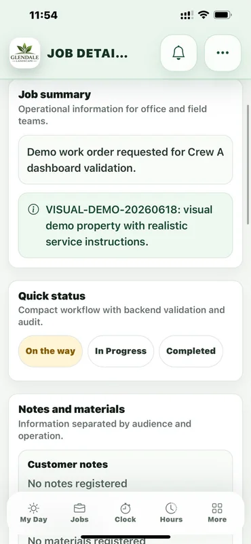251x544 pixels.
Task: Click the Notes and materials heading
Action: [x=71, y=409]
